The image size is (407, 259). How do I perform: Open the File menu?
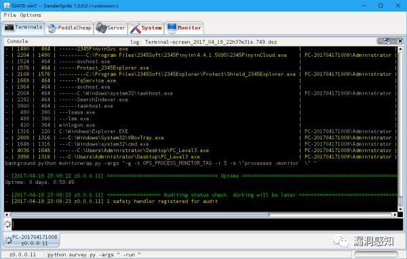click(x=10, y=15)
